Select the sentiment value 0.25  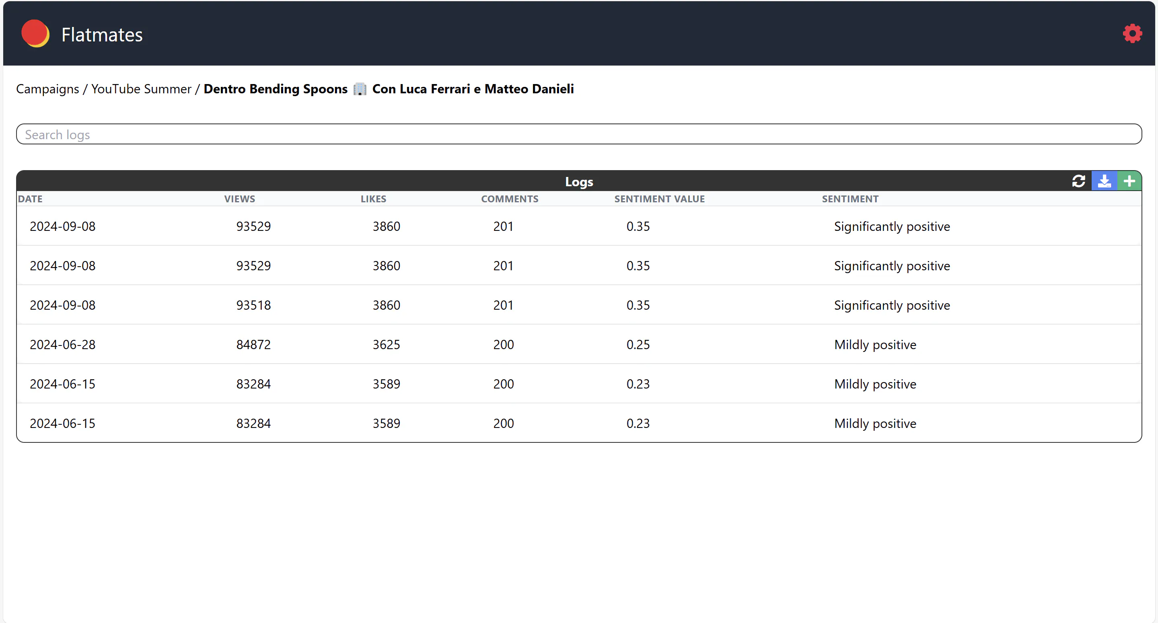(638, 345)
